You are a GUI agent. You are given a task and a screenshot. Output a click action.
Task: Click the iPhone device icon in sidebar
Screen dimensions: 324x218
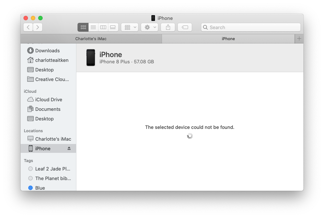(x=30, y=148)
